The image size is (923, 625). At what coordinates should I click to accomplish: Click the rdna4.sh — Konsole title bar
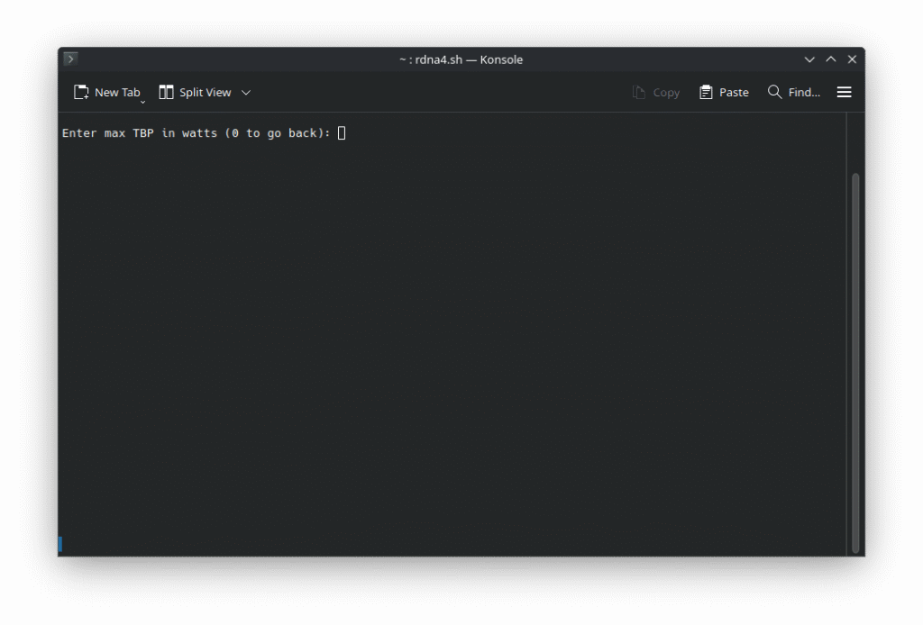click(x=461, y=59)
